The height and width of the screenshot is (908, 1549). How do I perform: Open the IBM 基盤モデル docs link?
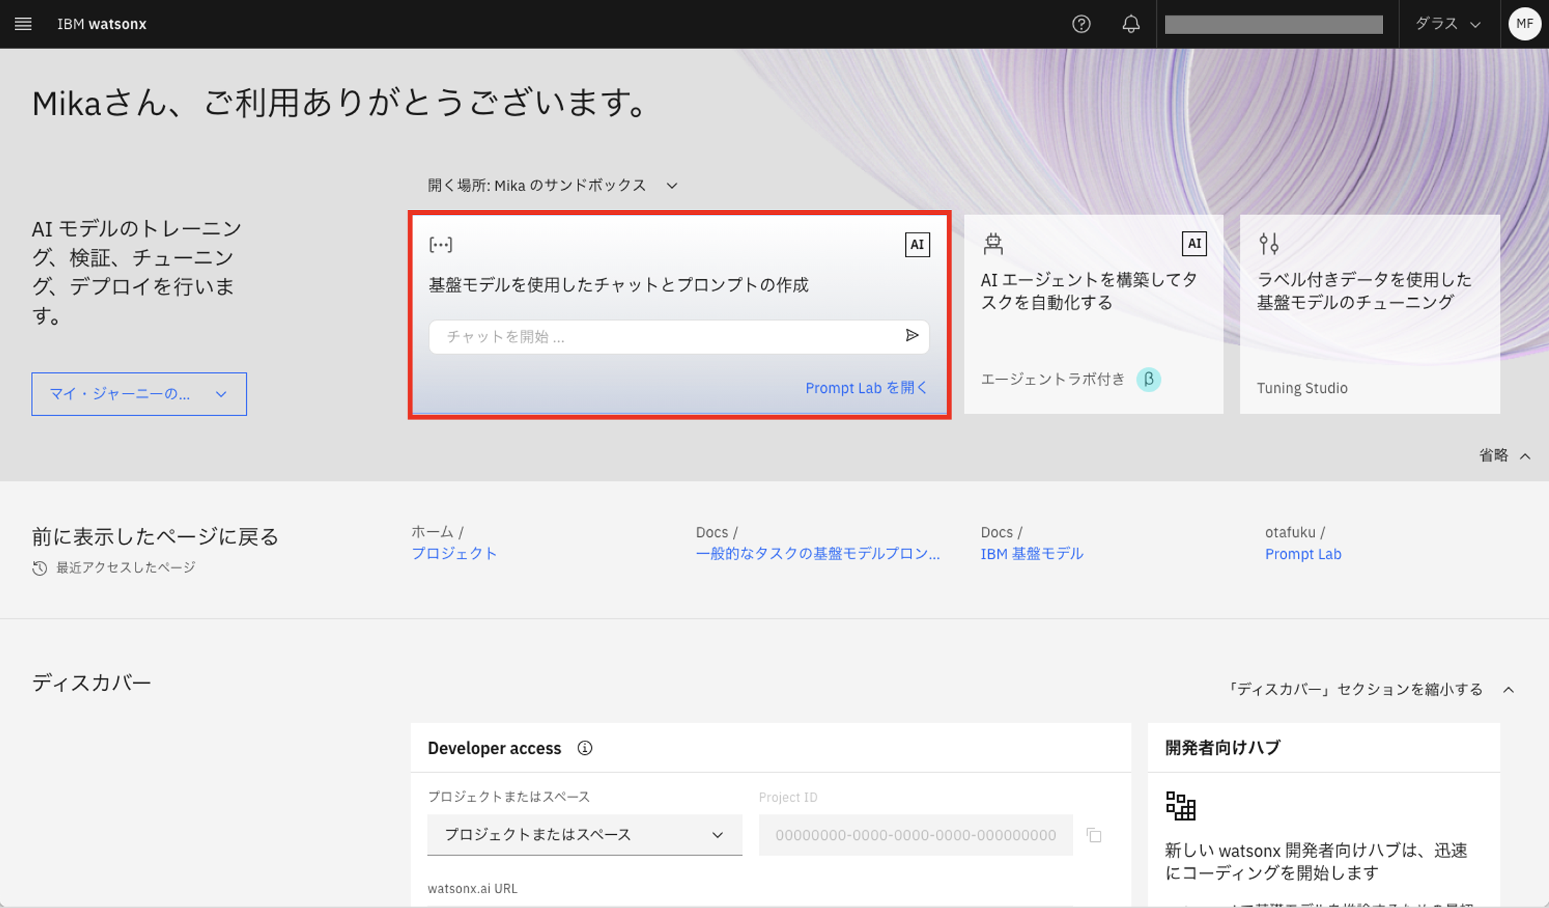(x=1031, y=554)
